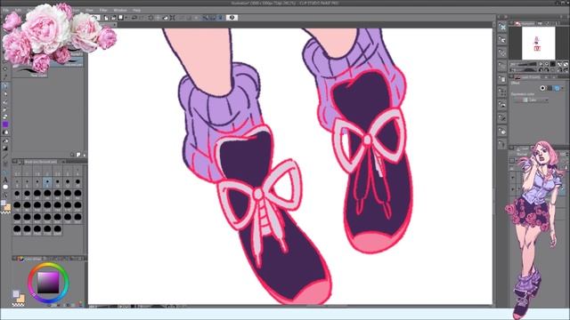Screen dimensions: 570x320
Task: Select the Gradient tool in toolbox
Action: 5,148
